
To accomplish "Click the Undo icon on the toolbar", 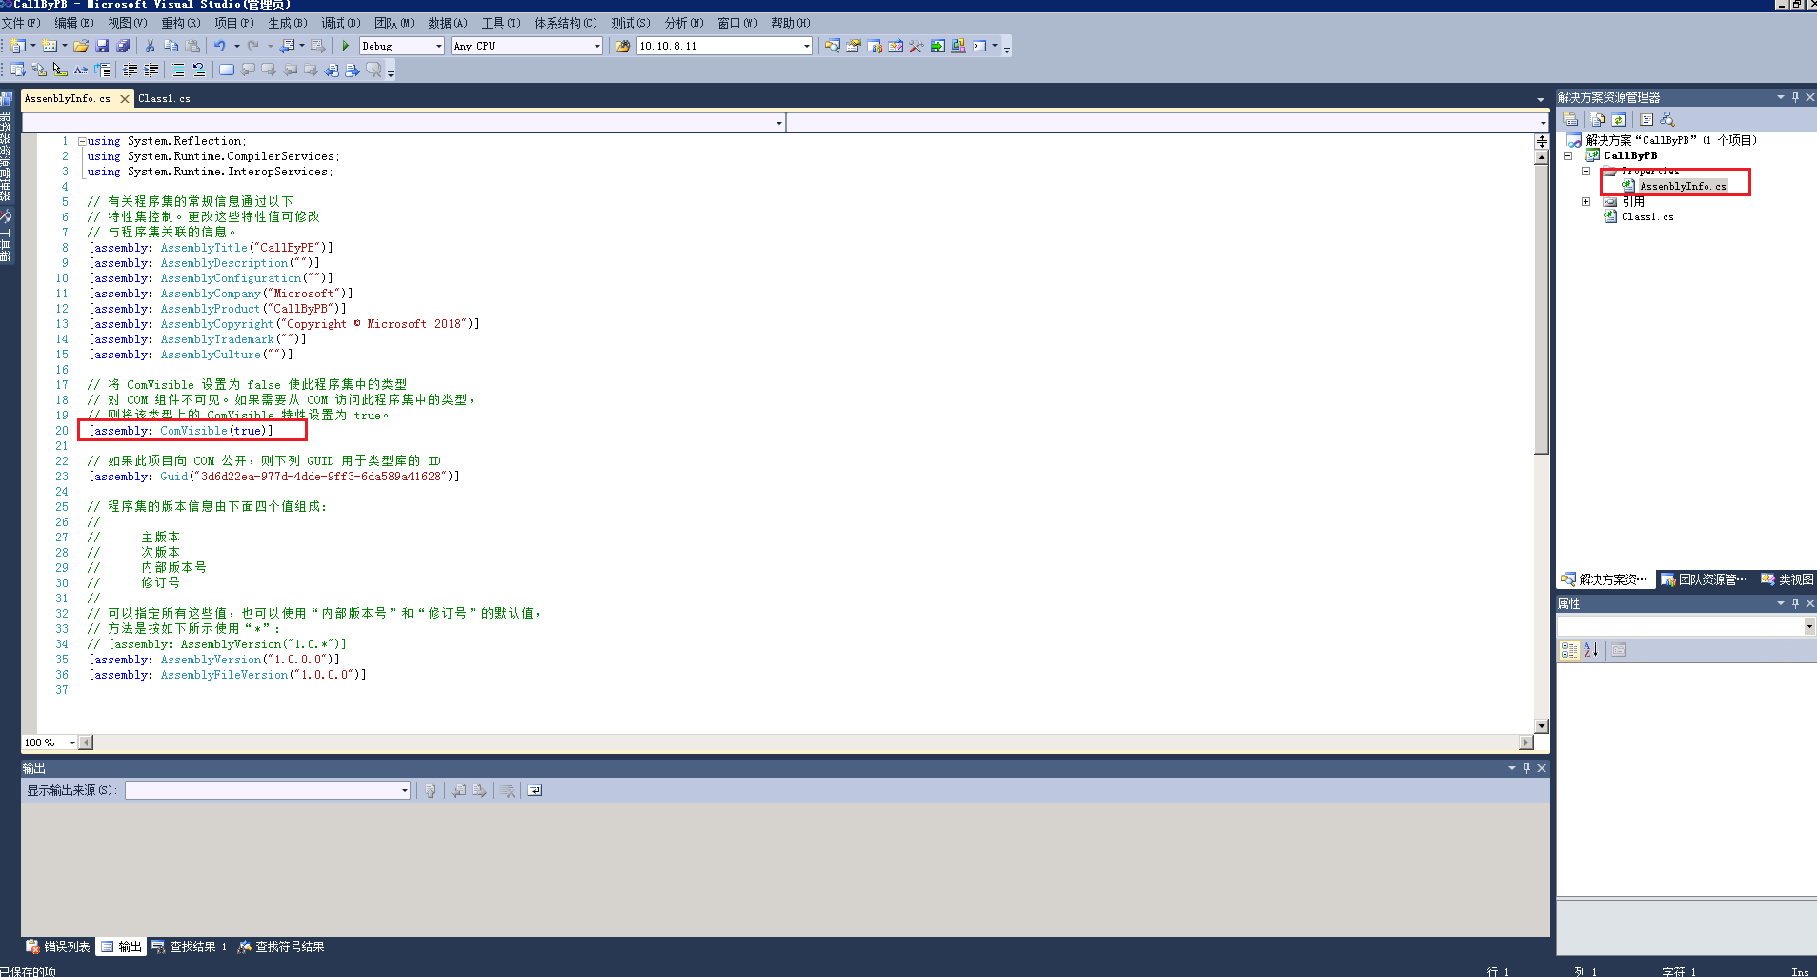I will [x=219, y=46].
